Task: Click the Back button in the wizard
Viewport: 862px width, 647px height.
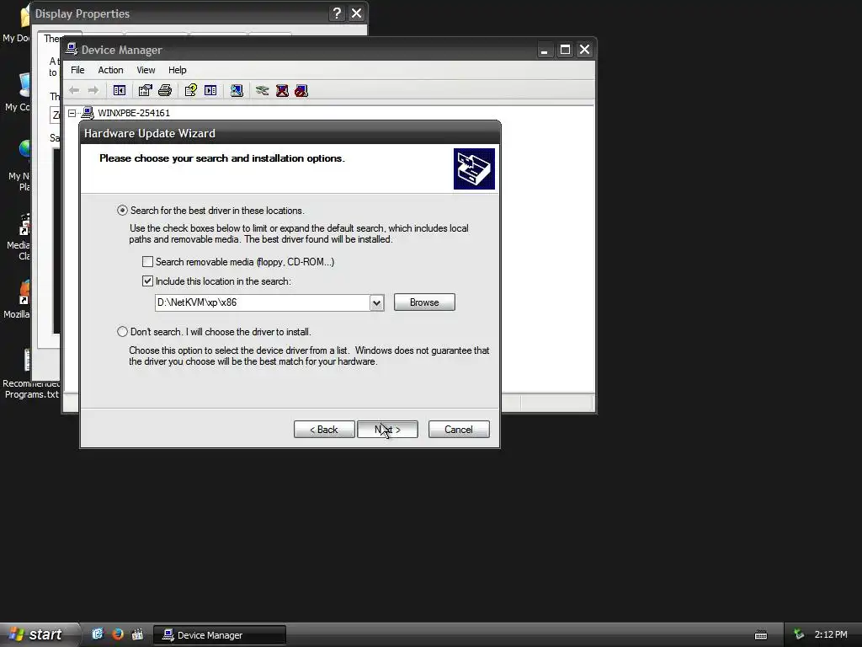Action: pos(324,429)
